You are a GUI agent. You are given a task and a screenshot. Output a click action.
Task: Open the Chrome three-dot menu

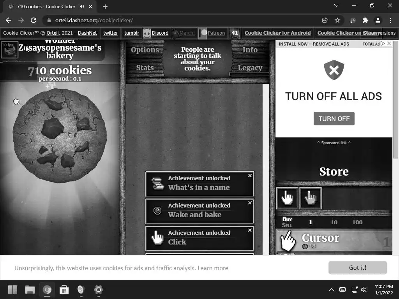390,20
